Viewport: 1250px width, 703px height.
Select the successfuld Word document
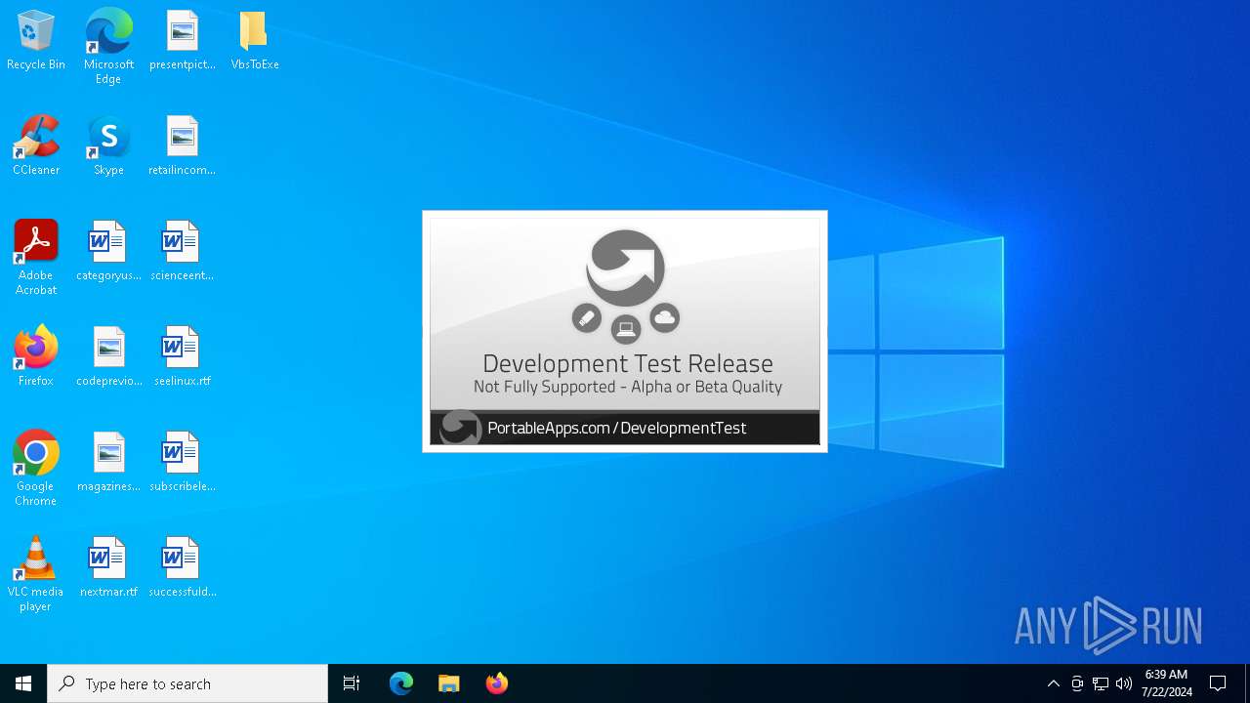pyautogui.click(x=182, y=568)
